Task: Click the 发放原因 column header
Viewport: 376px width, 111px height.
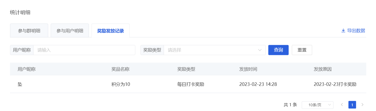Action: point(322,69)
